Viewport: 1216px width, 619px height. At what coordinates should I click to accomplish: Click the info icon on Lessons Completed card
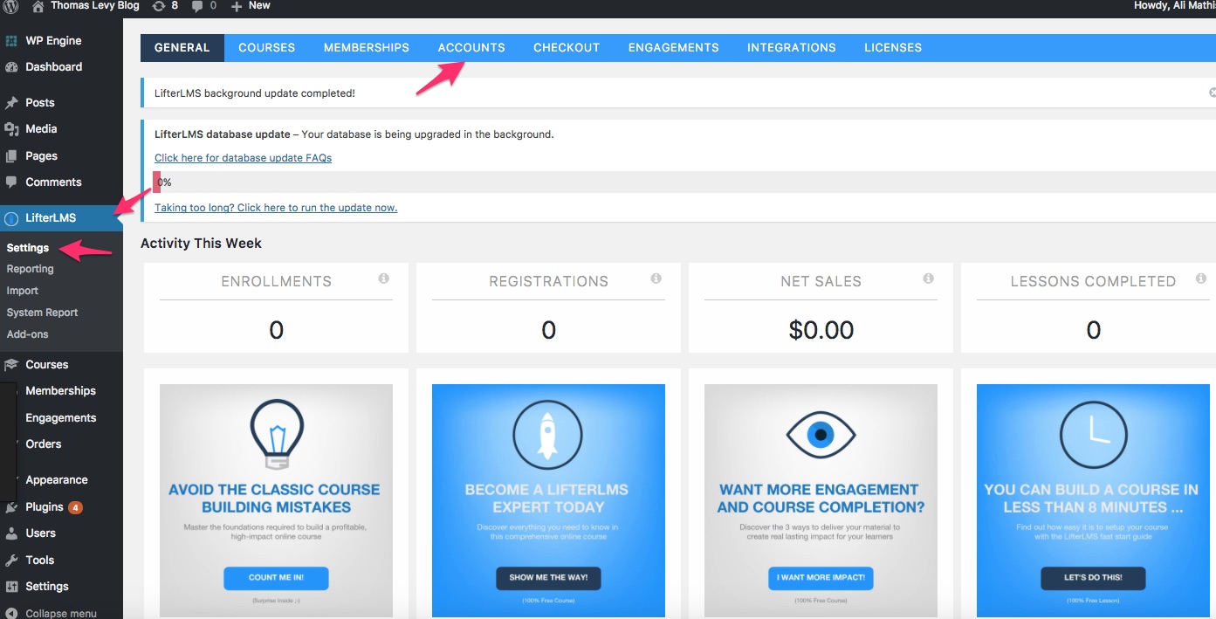1201,279
